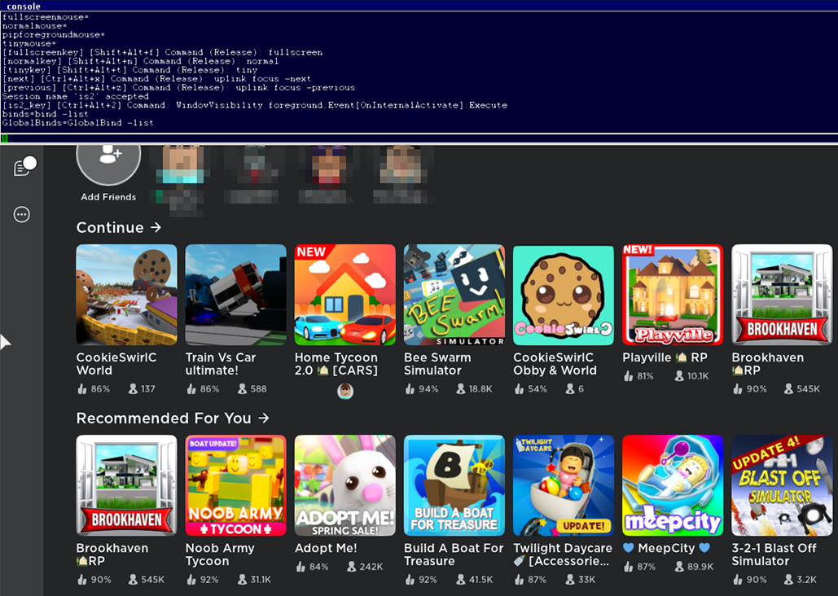The height and width of the screenshot is (596, 838).
Task: Open the CookieSwirlC Obby & World thumbnail
Action: (564, 295)
